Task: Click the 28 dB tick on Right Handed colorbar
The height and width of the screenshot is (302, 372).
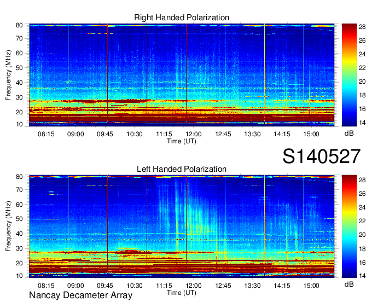Action: click(x=362, y=27)
